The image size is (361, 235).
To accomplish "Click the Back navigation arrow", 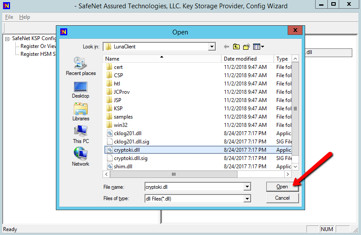I will pyautogui.click(x=226, y=47).
